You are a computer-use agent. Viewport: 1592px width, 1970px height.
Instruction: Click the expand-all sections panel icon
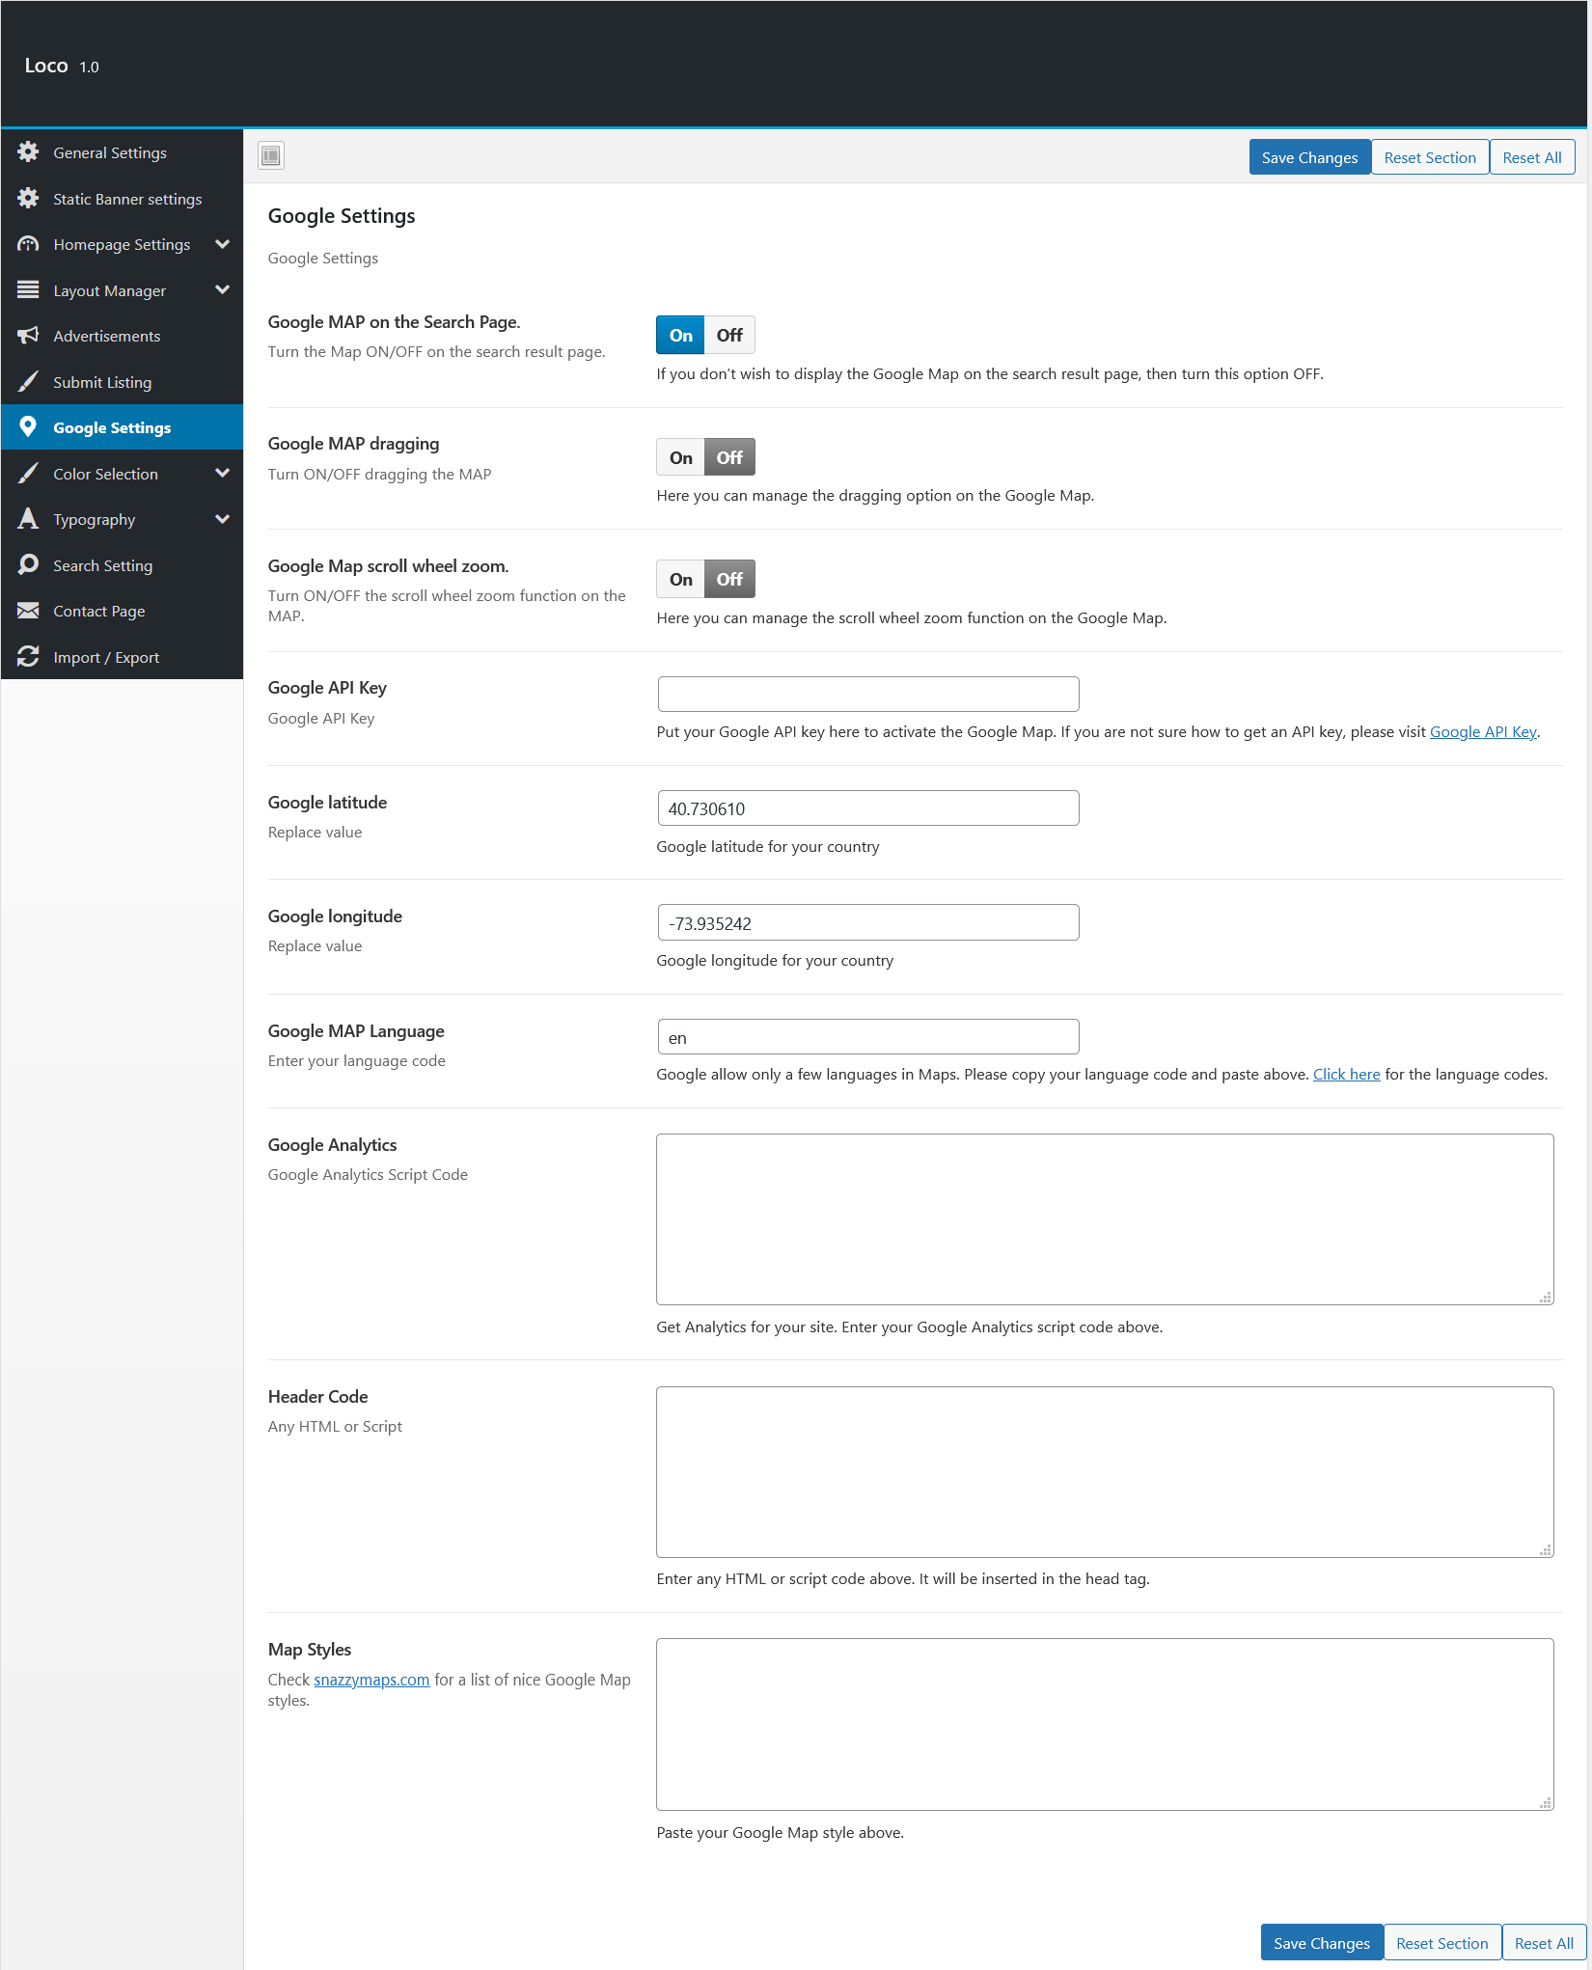(x=271, y=155)
